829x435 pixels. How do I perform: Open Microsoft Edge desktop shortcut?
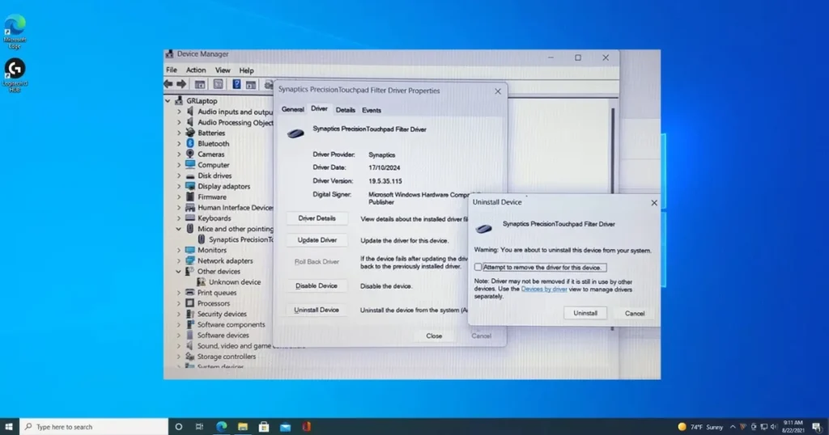click(15, 32)
